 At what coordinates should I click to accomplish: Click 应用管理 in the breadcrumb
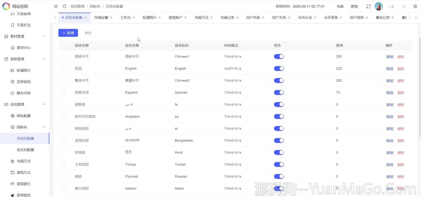(78, 7)
